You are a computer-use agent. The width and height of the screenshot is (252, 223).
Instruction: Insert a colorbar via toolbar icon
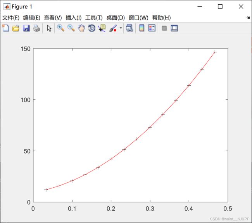tap(142, 28)
